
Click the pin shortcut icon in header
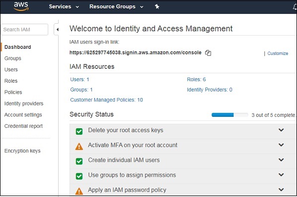[x=157, y=6]
